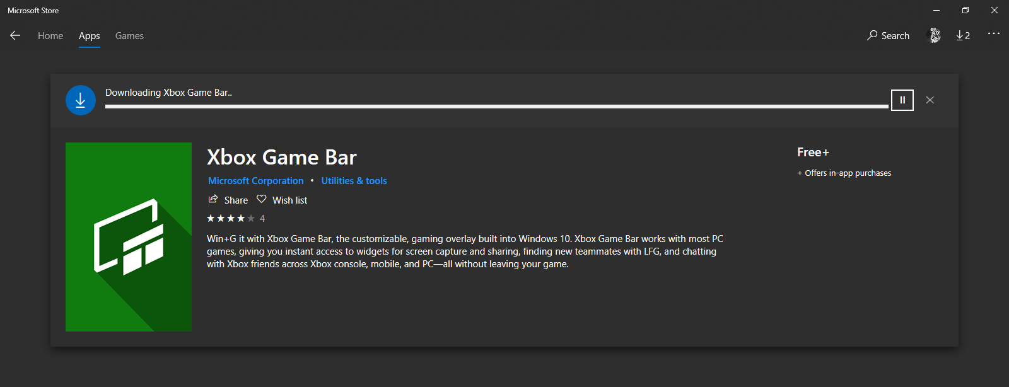The height and width of the screenshot is (387, 1009).
Task: Click the app description paragraph
Action: 465,251
